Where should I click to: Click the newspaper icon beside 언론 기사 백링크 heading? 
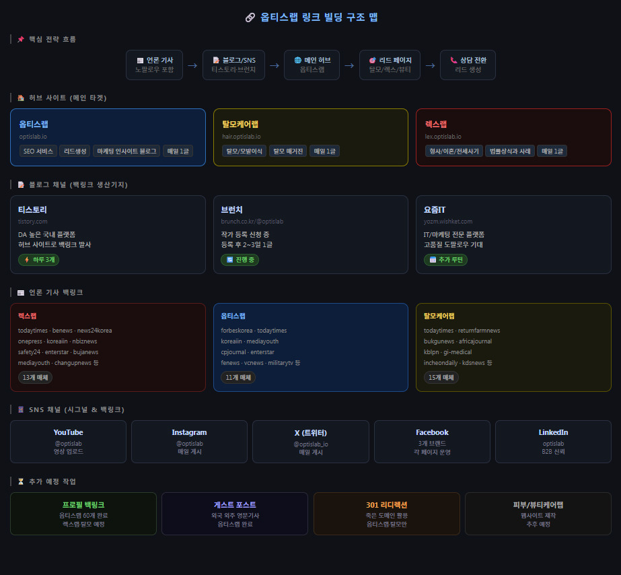[x=21, y=292]
